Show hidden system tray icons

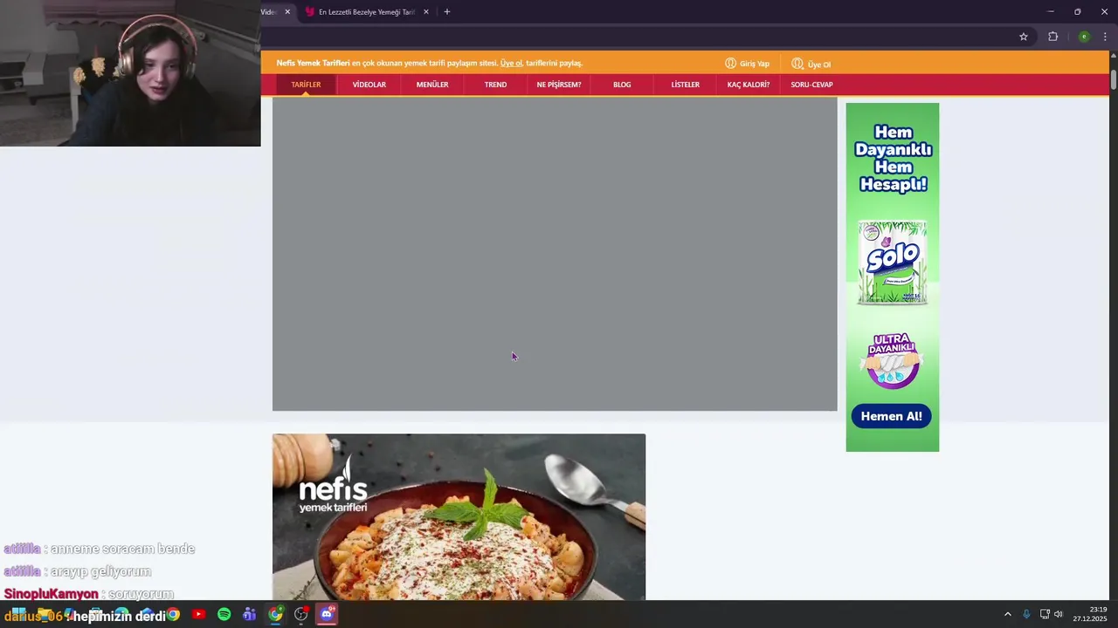click(1007, 614)
